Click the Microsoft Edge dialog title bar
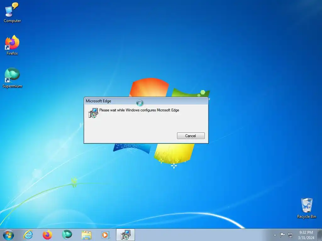This screenshot has width=322, height=241. [146, 101]
